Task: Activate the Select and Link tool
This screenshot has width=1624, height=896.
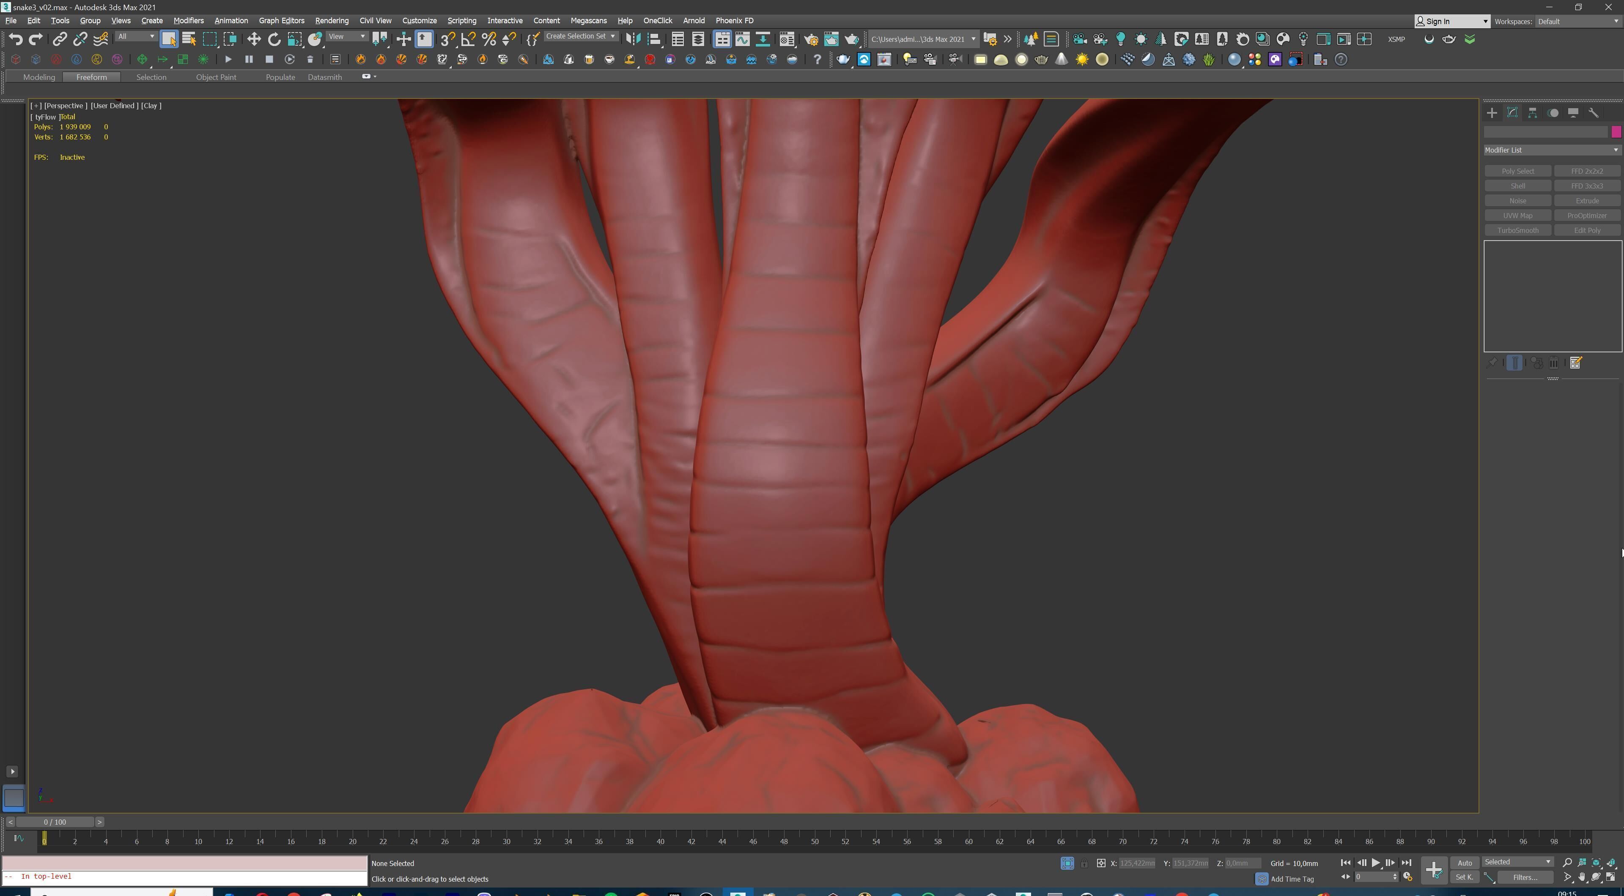Action: 59,39
